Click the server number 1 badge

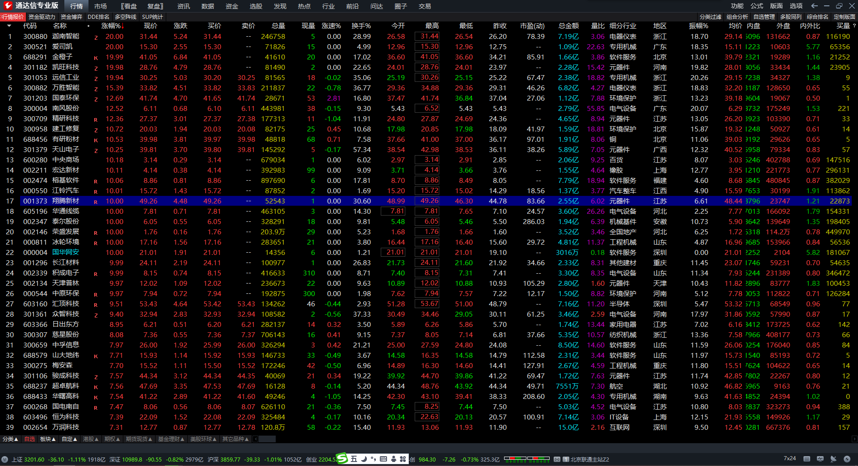coord(566,459)
